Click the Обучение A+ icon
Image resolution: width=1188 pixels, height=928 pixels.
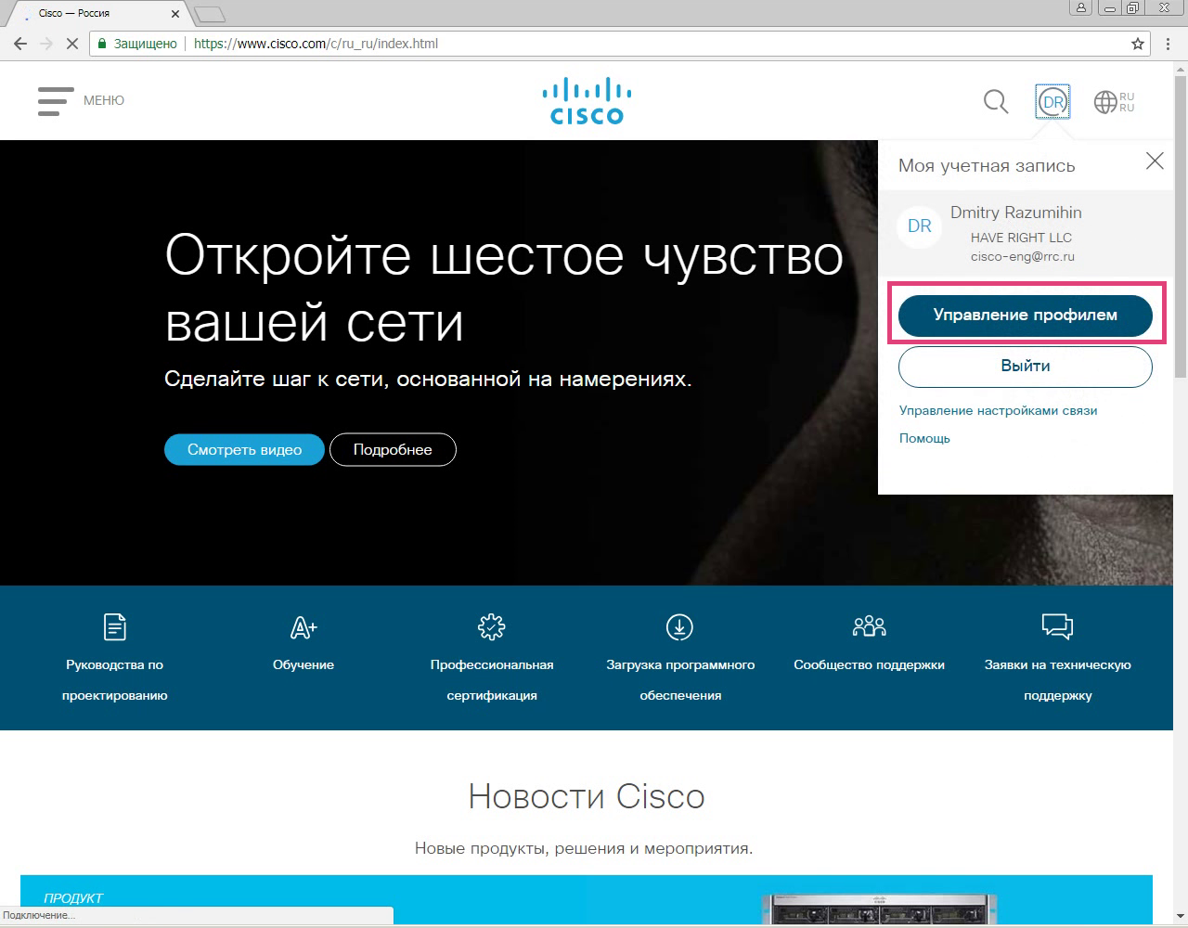303,627
